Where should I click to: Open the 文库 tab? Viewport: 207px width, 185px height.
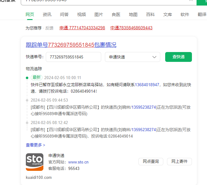[168, 14]
